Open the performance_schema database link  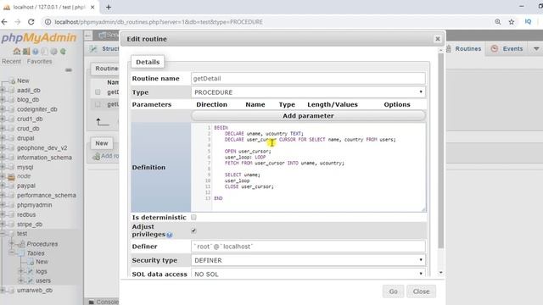[47, 196]
